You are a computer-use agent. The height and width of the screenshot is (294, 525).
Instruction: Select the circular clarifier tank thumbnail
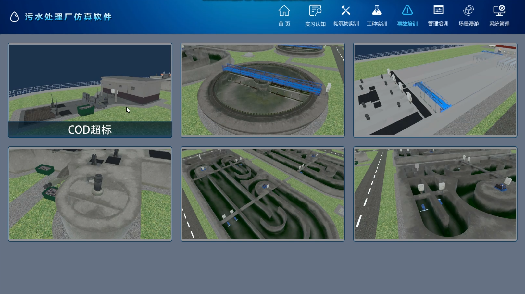click(x=262, y=90)
